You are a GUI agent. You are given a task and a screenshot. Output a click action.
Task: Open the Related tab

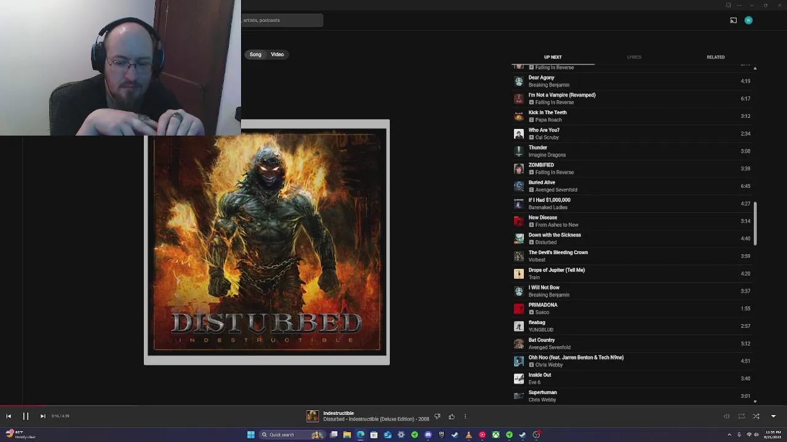click(x=716, y=57)
